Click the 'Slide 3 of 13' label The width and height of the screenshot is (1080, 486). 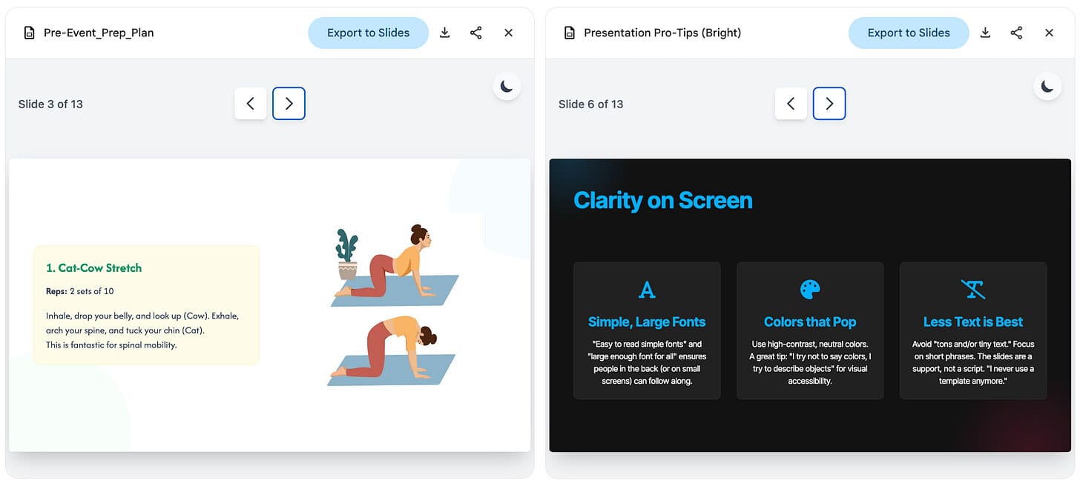pos(50,104)
